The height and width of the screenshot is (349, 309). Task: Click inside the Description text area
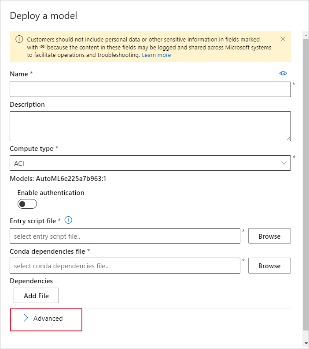pos(150,126)
